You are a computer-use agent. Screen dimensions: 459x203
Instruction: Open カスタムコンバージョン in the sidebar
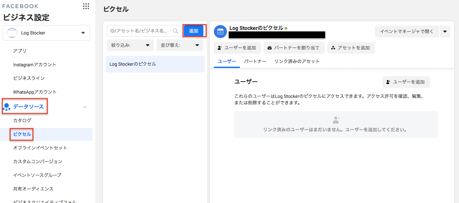pos(37,161)
